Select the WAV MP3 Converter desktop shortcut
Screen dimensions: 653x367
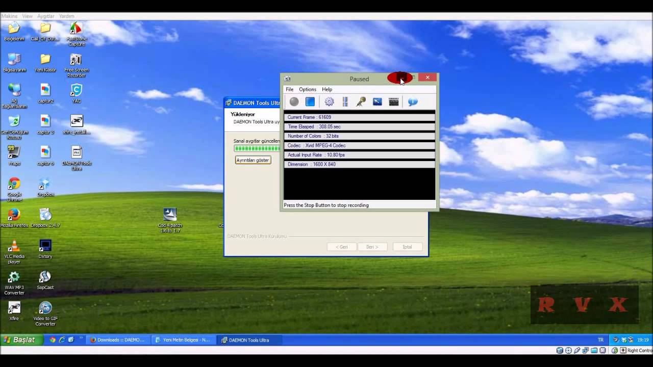14,283
